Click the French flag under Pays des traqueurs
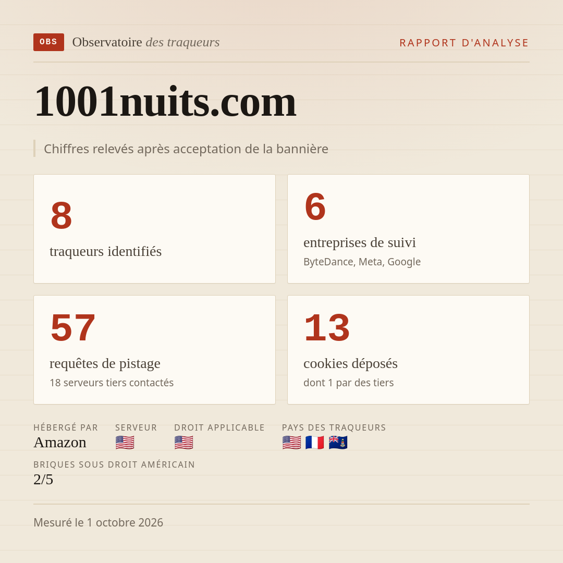The image size is (563, 563). click(x=315, y=443)
